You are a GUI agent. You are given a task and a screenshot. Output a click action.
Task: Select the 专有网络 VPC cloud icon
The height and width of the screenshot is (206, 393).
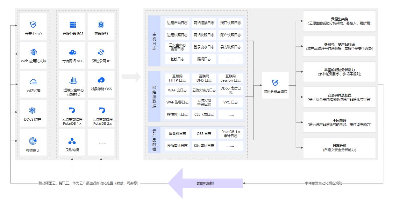pos(73,52)
